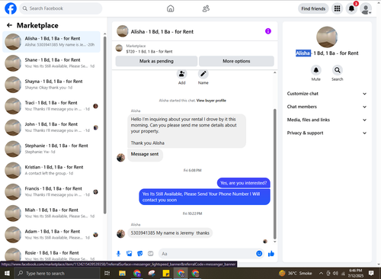Attach a photo using image icon
Image resolution: width=381 pixels, height=279 pixels.
point(130,253)
